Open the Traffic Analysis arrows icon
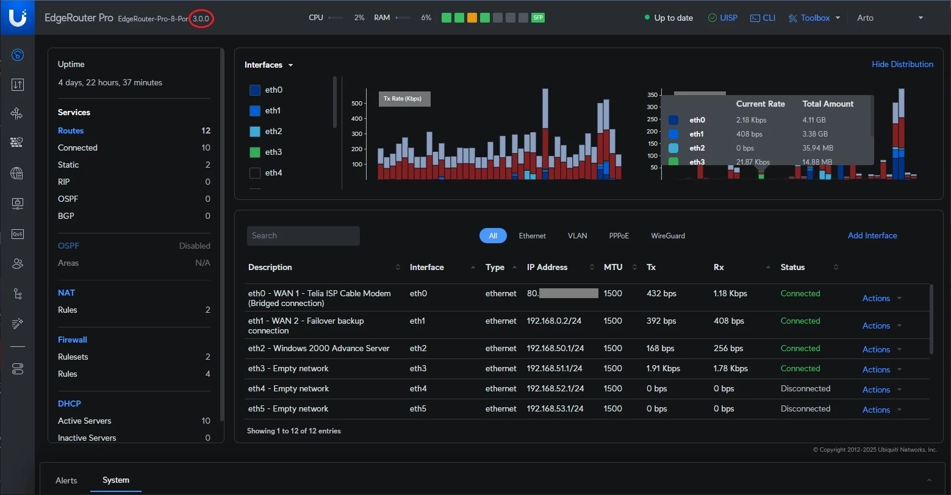This screenshot has height=495, width=951. (17, 85)
